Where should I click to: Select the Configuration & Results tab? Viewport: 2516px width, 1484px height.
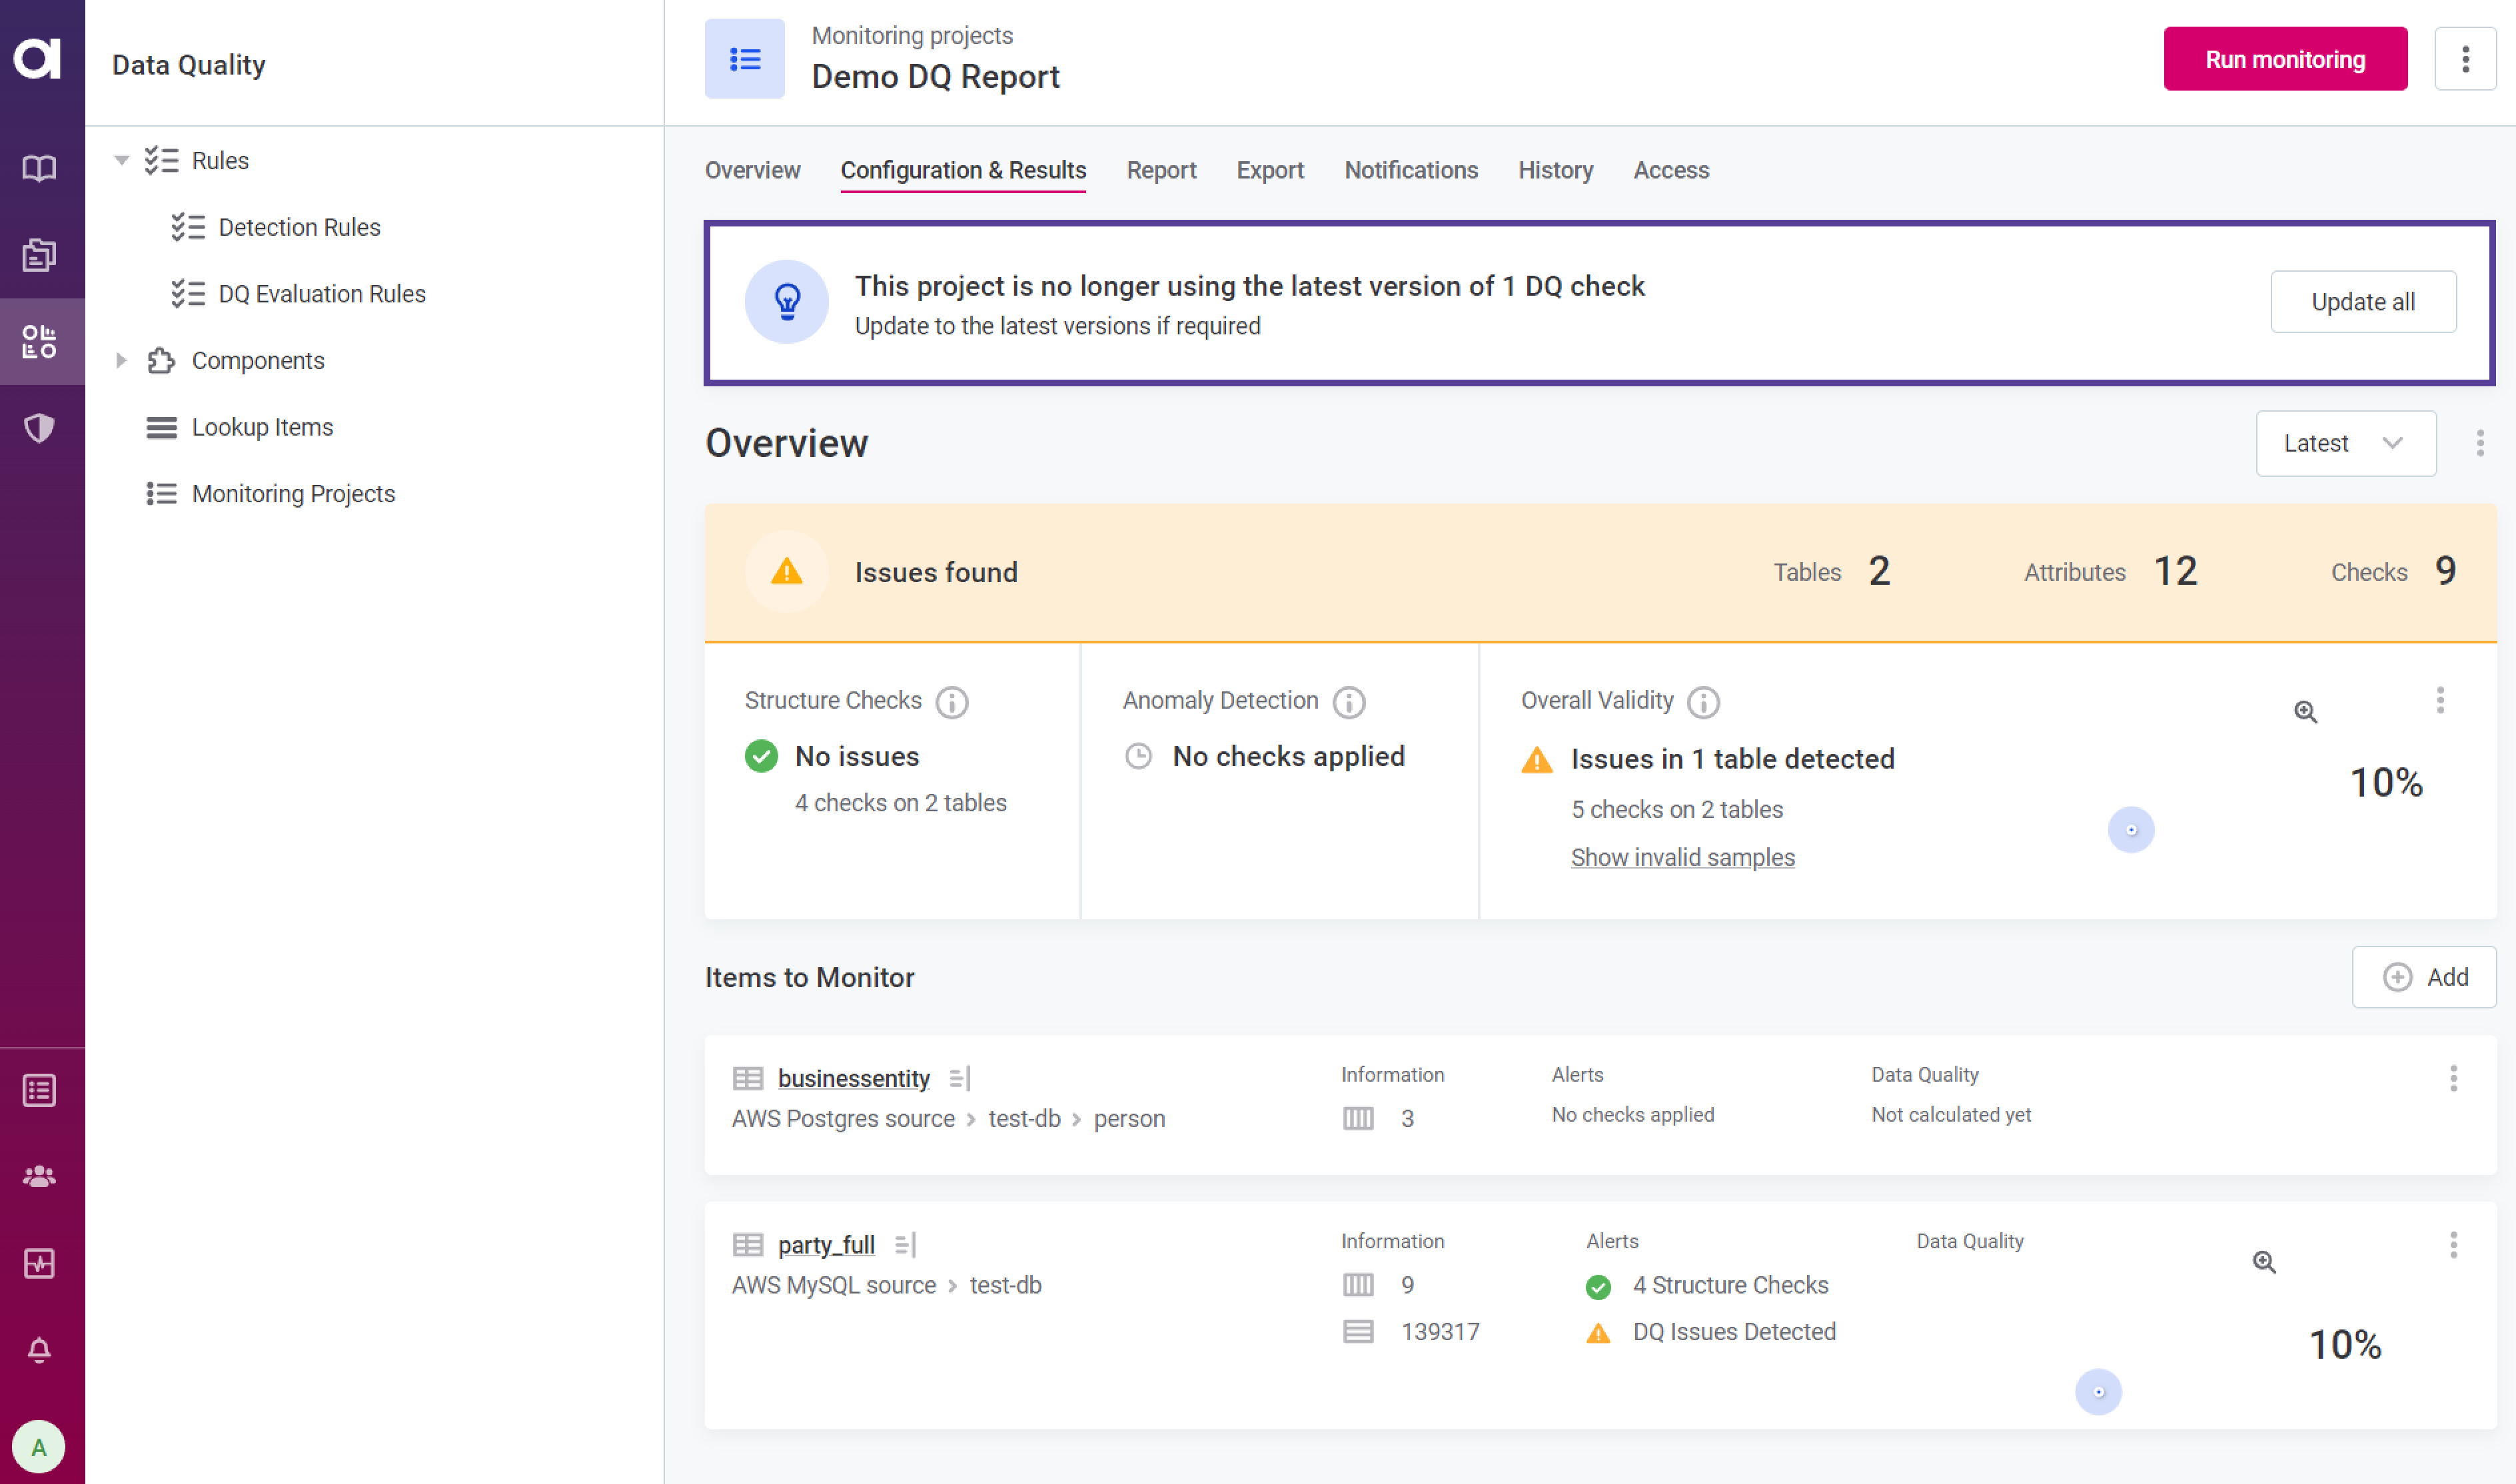point(963,170)
